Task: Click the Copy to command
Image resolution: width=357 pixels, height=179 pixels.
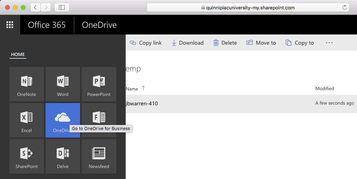Action: 300,43
